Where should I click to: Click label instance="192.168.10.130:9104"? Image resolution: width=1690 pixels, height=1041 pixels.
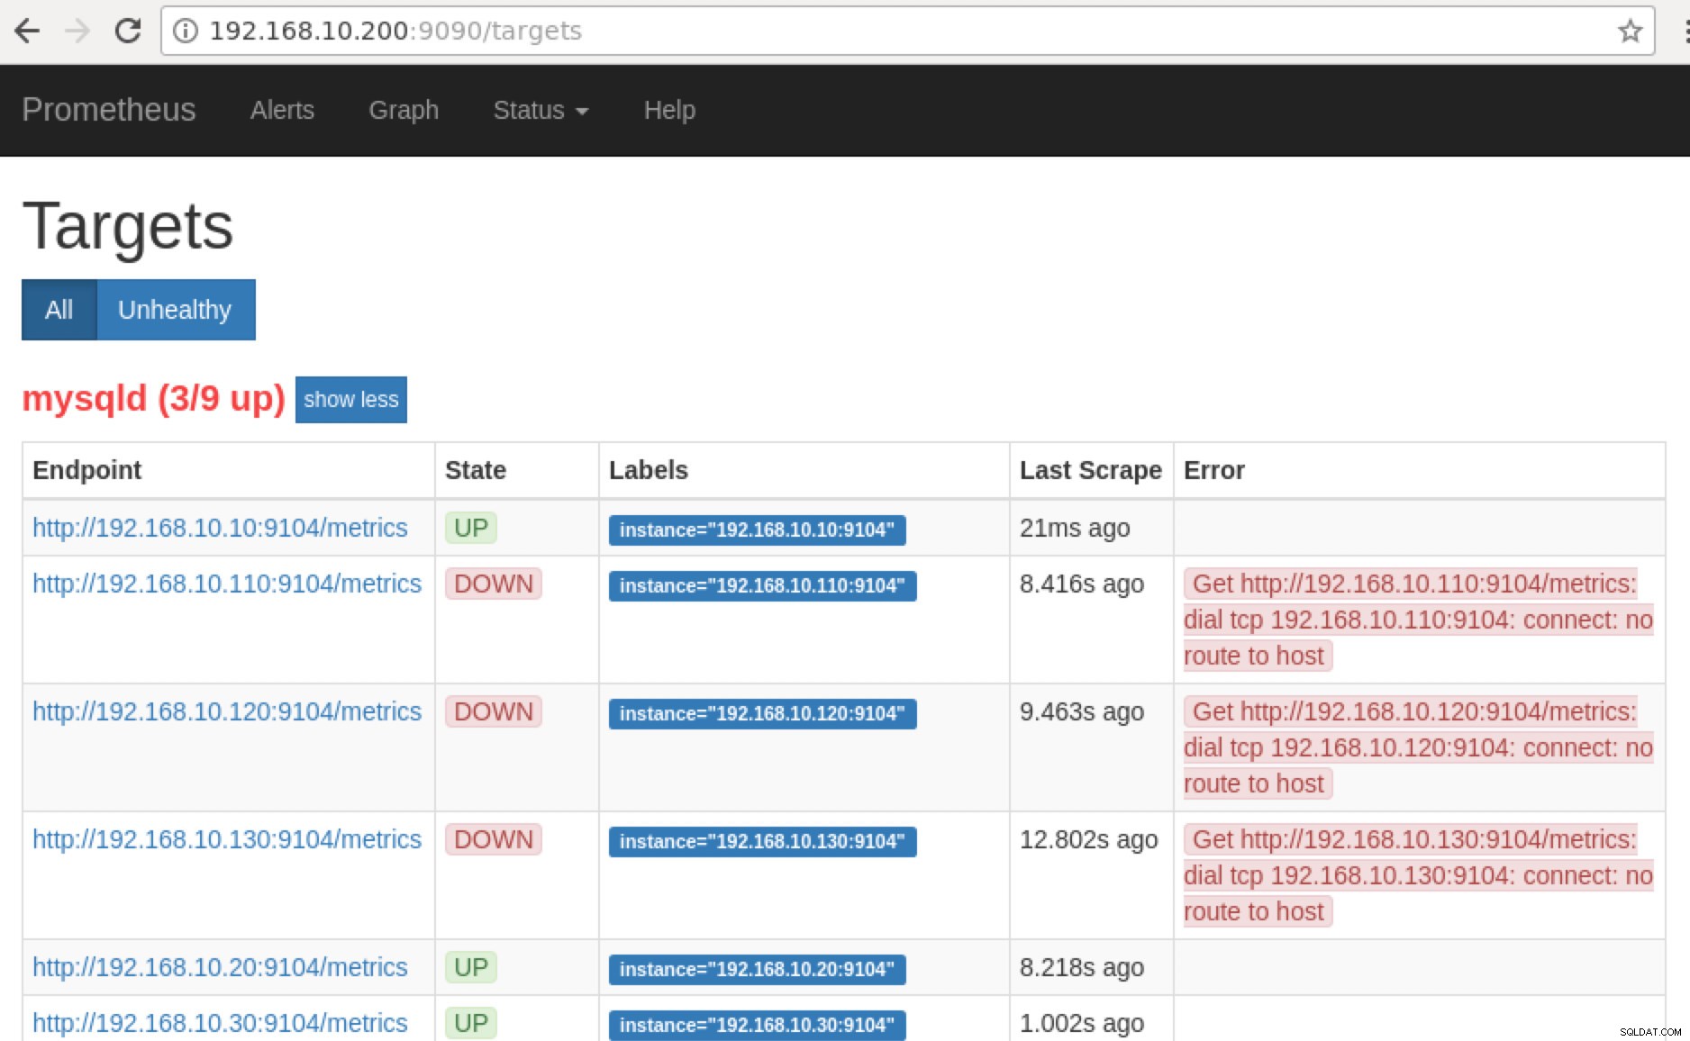tap(762, 841)
